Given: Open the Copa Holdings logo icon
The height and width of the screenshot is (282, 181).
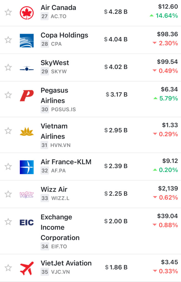Looking at the screenshot, I should coord(27,40).
